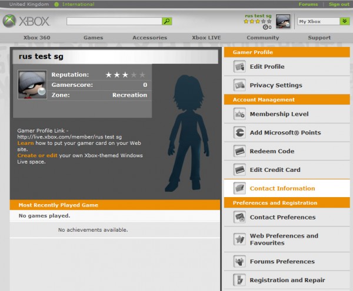The height and width of the screenshot is (291, 353).
Task: Open Registration and Repair
Action: [x=287, y=280]
